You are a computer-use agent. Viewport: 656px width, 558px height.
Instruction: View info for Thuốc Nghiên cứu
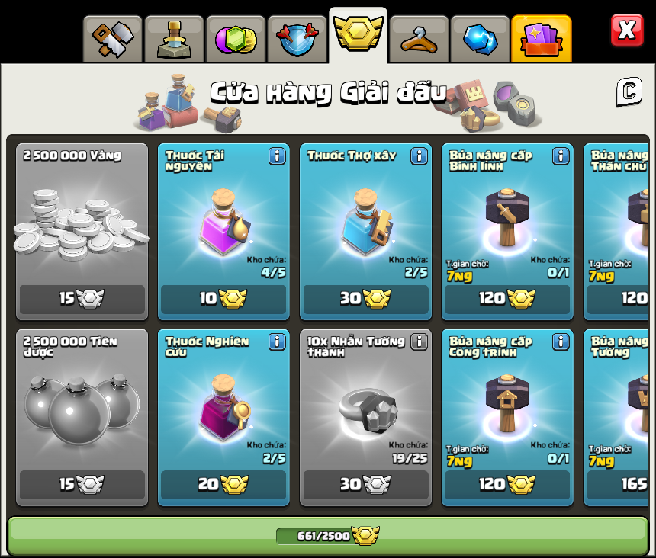(277, 342)
